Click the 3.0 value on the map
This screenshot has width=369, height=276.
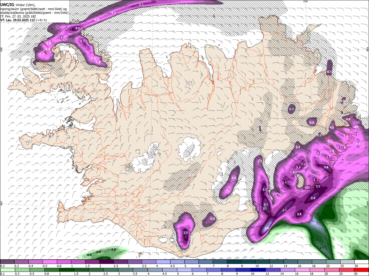coord(265,190)
